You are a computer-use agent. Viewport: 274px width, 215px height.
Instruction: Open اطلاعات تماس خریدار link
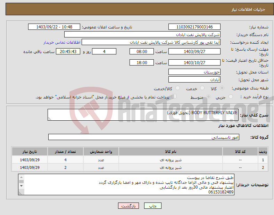62,42
